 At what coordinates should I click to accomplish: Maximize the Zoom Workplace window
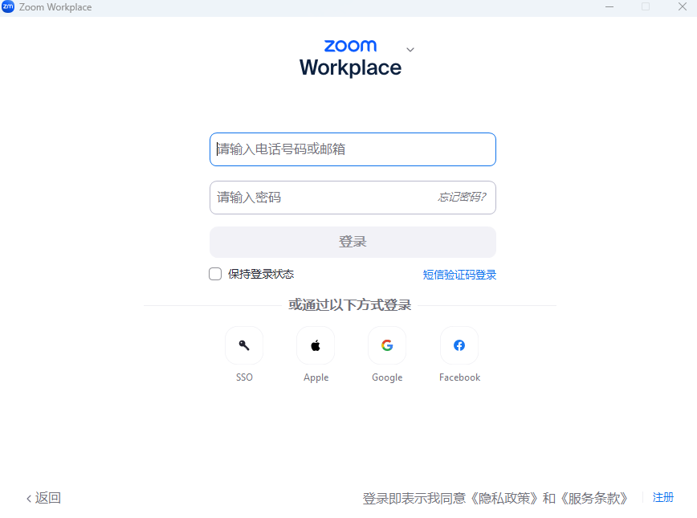(x=646, y=6)
